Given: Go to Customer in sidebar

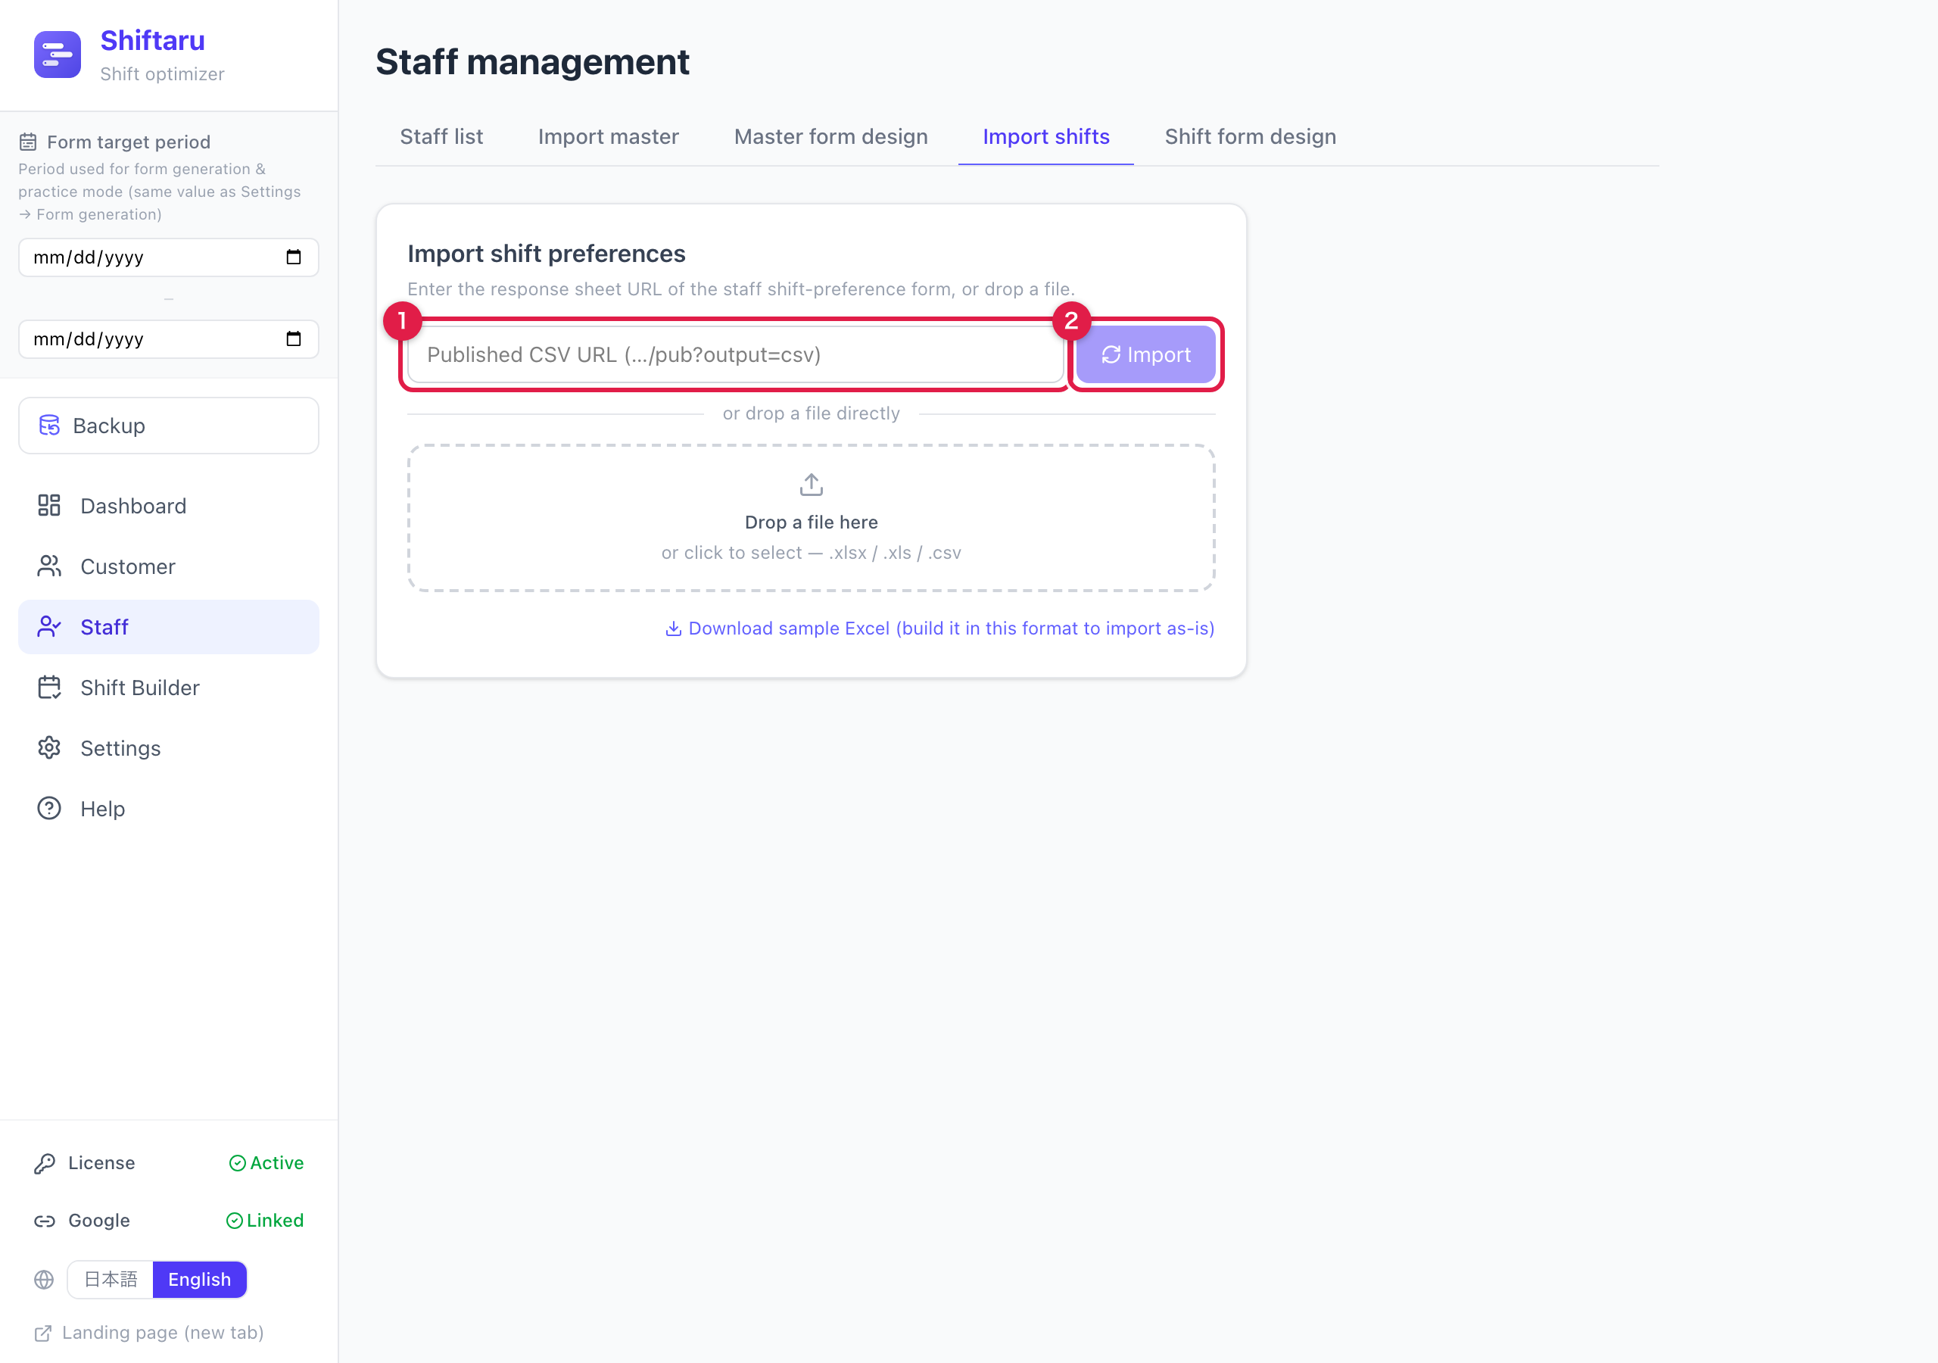Looking at the screenshot, I should (x=169, y=566).
